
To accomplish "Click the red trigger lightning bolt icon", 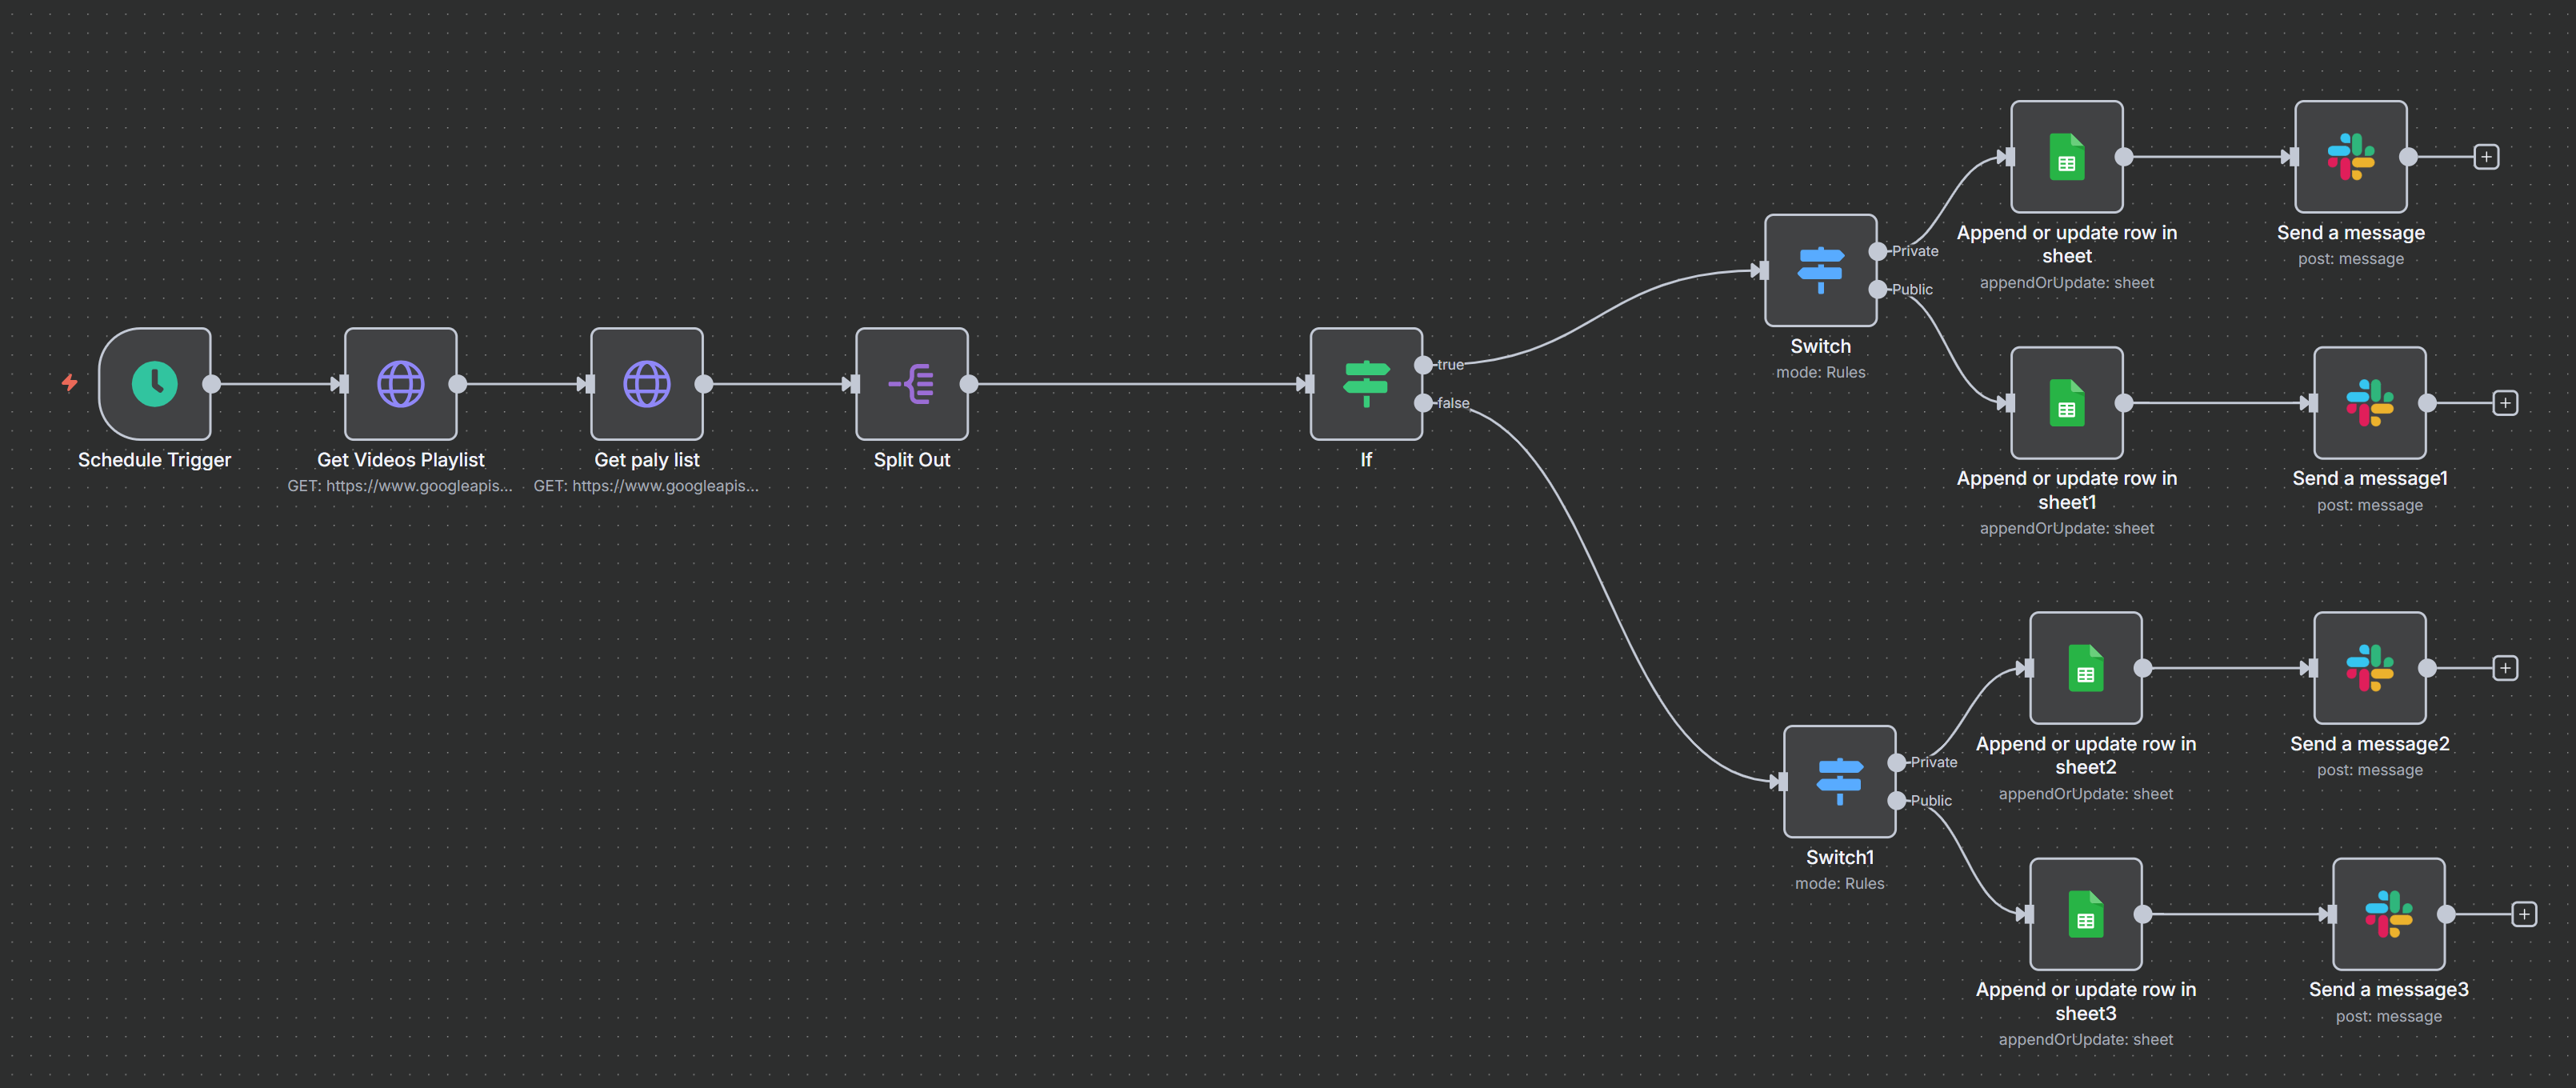I will pos(69,383).
